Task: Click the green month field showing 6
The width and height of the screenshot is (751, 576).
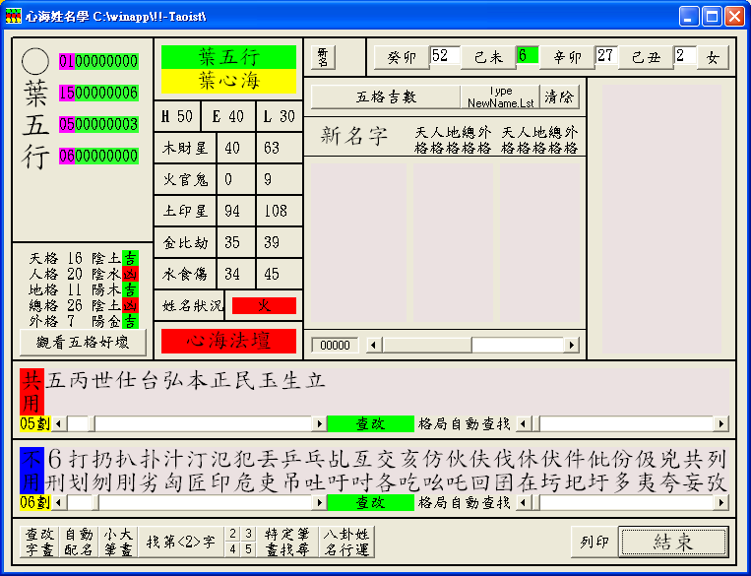Action: (x=528, y=55)
